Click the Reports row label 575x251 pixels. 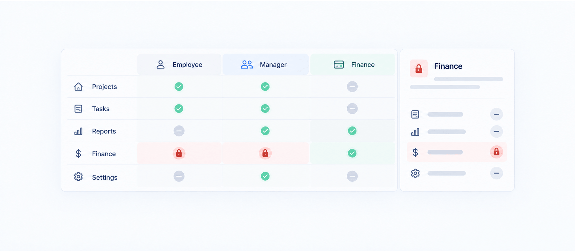tap(104, 131)
